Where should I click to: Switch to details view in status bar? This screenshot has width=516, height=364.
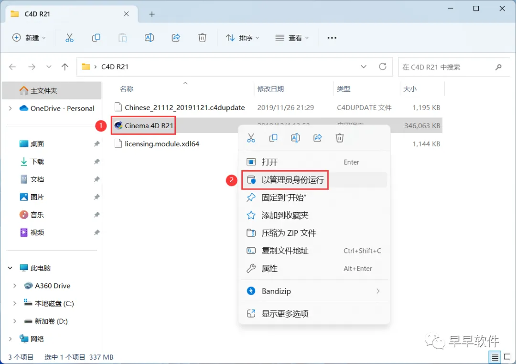coord(494,357)
